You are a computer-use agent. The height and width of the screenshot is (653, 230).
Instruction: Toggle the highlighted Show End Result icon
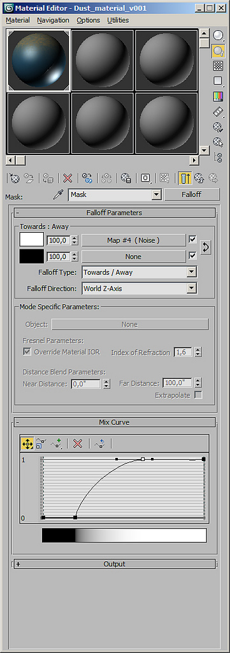pyautogui.click(x=185, y=179)
